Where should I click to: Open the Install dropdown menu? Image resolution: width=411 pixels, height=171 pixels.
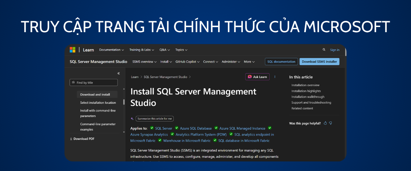pos(166,62)
